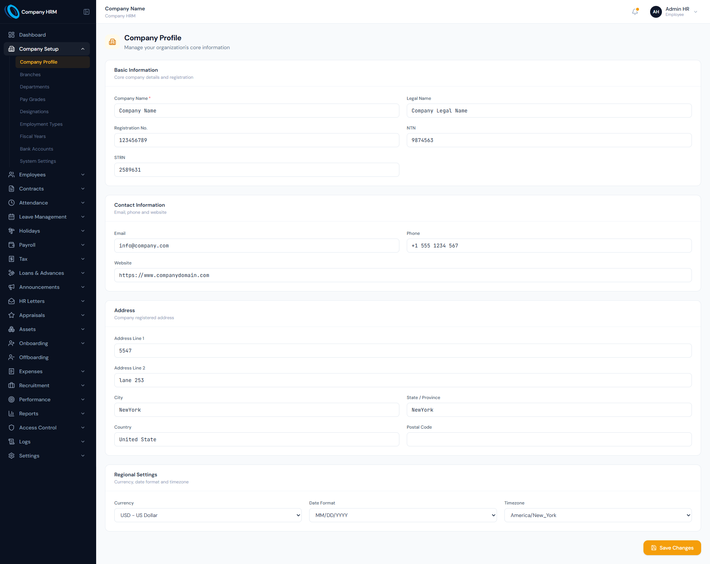710x564 pixels.
Task: Click the empty Postal Code field
Action: (549, 439)
